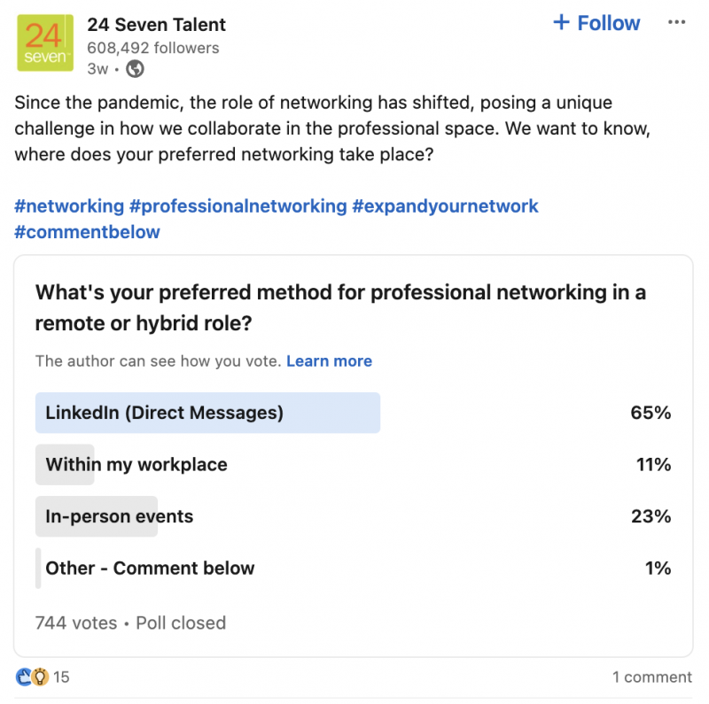The image size is (709, 704).
Task: Click the lightbulb insightful reaction icon
Action: pos(40,677)
